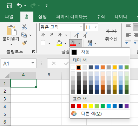Click top align icon
The width and height of the screenshot is (138, 126).
pos(128,26)
